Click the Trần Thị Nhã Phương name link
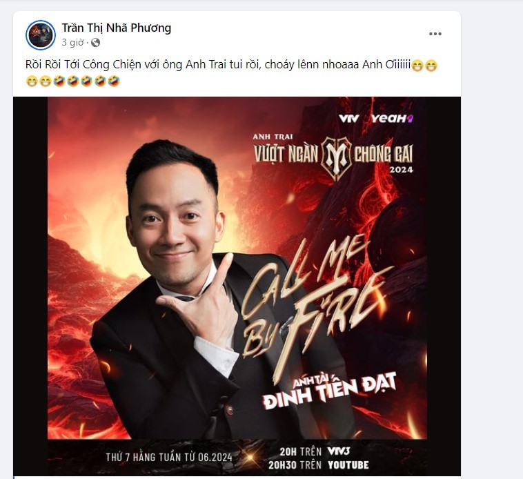 click(117, 28)
